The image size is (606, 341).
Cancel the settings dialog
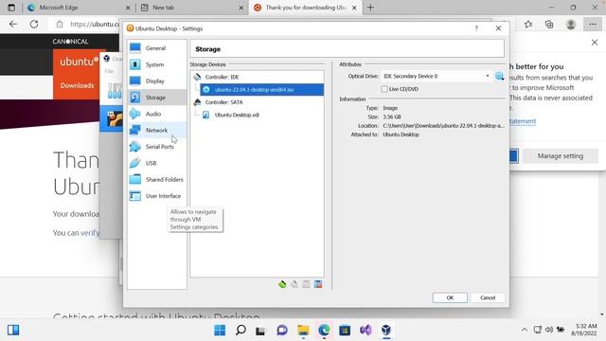click(x=488, y=297)
